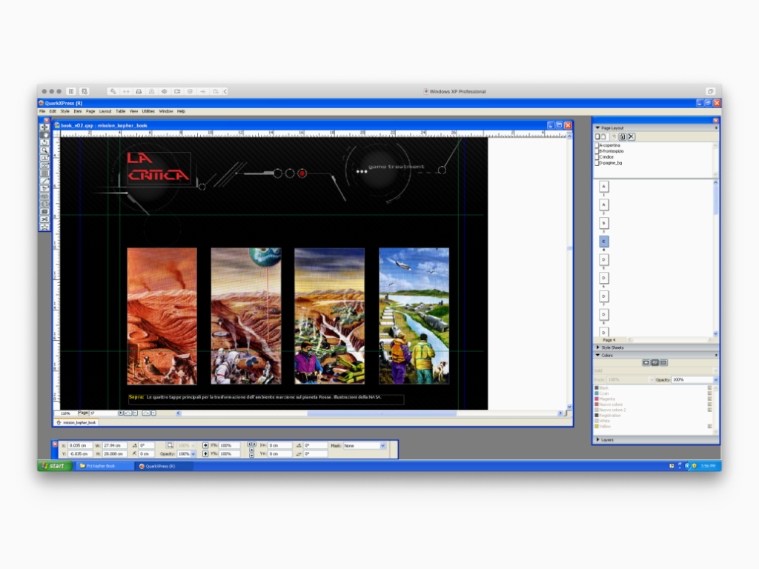Click the W width field showing 27.94 cm
The image size is (759, 569).
coord(113,445)
